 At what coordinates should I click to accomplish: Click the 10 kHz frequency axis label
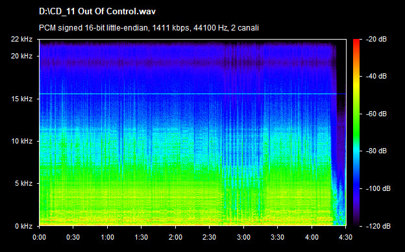tap(21, 141)
